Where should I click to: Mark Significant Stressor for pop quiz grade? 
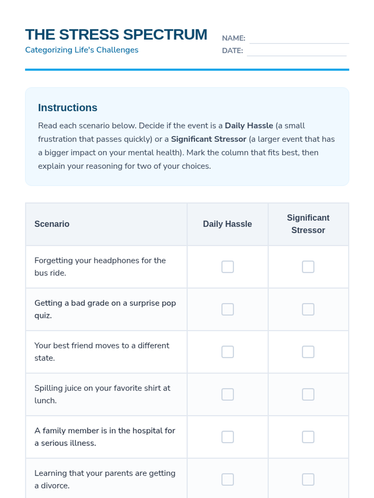click(308, 309)
